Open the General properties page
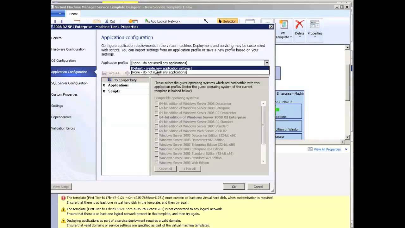Viewport: 405px width, 228px height. click(x=57, y=38)
